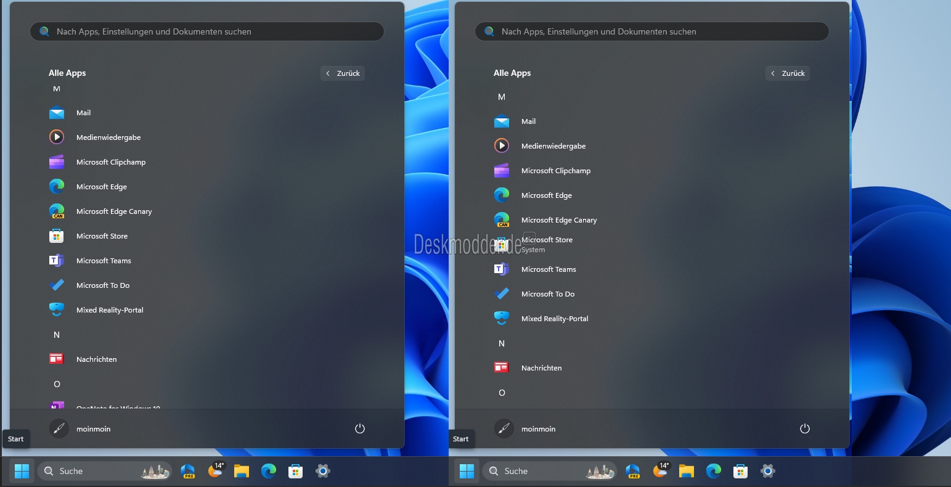Open Microsoft To Do icon, left menu
This screenshot has height=487, width=951.
(x=57, y=285)
